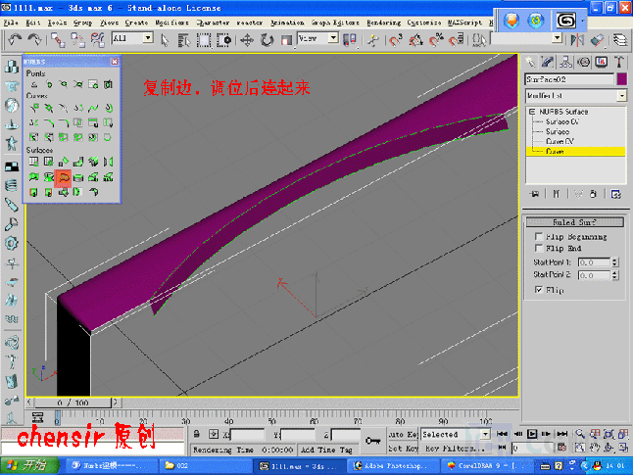633x475 pixels.
Task: Click the Selection Lock toggle padlock
Action: pyautogui.click(x=196, y=434)
